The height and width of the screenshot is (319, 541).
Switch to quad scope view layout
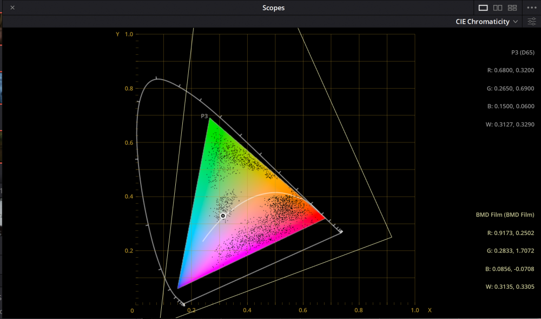click(512, 8)
